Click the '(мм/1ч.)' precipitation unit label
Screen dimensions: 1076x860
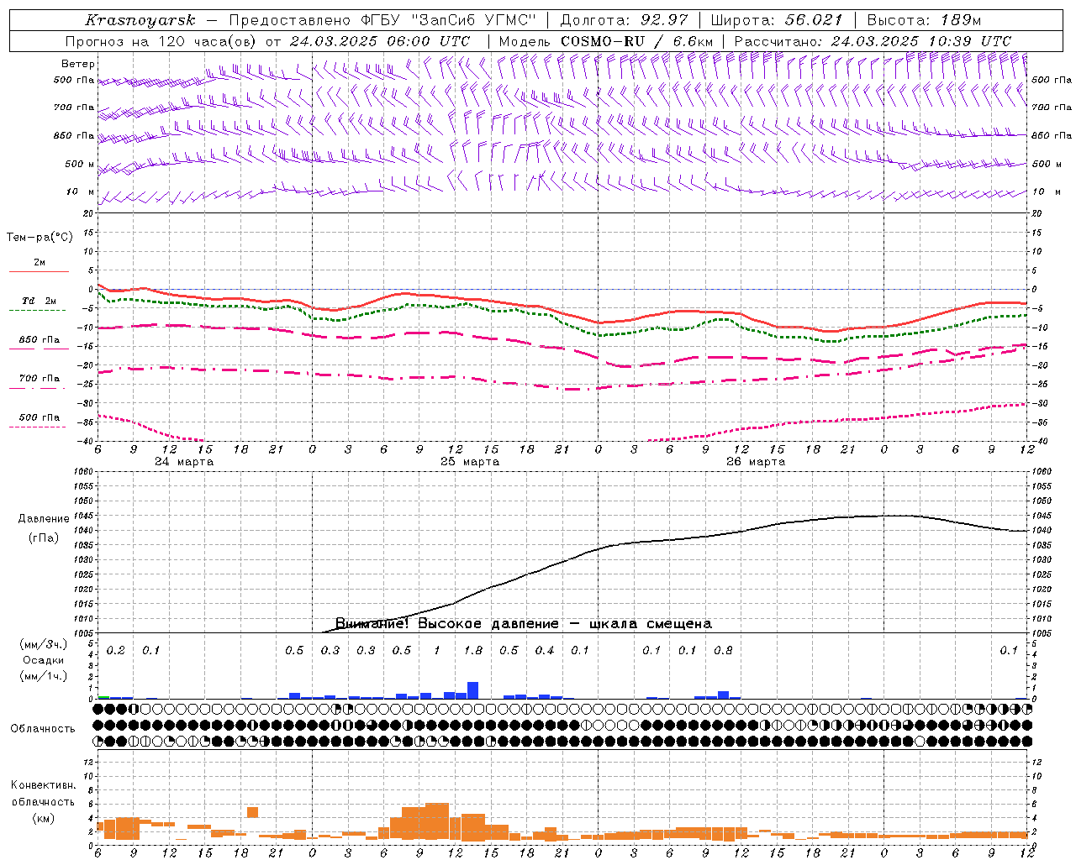pos(43,675)
